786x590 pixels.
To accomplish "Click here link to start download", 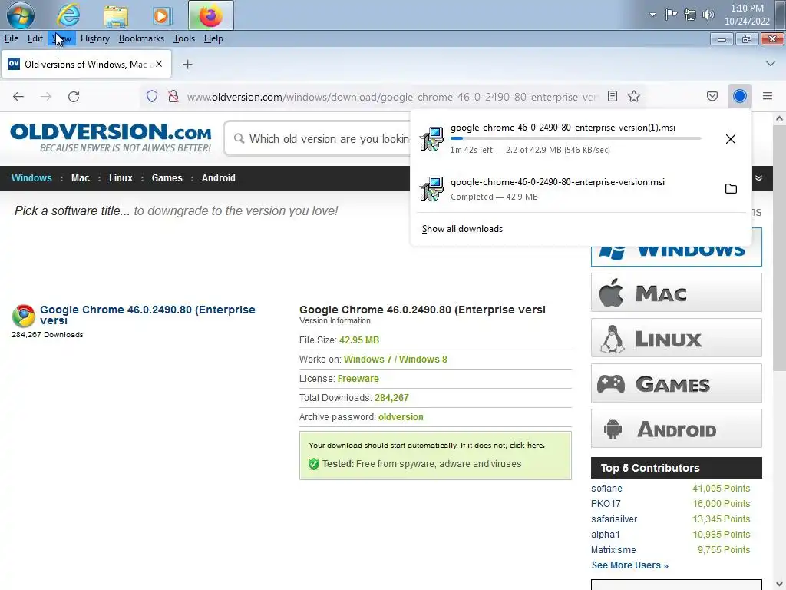I will [527, 445].
